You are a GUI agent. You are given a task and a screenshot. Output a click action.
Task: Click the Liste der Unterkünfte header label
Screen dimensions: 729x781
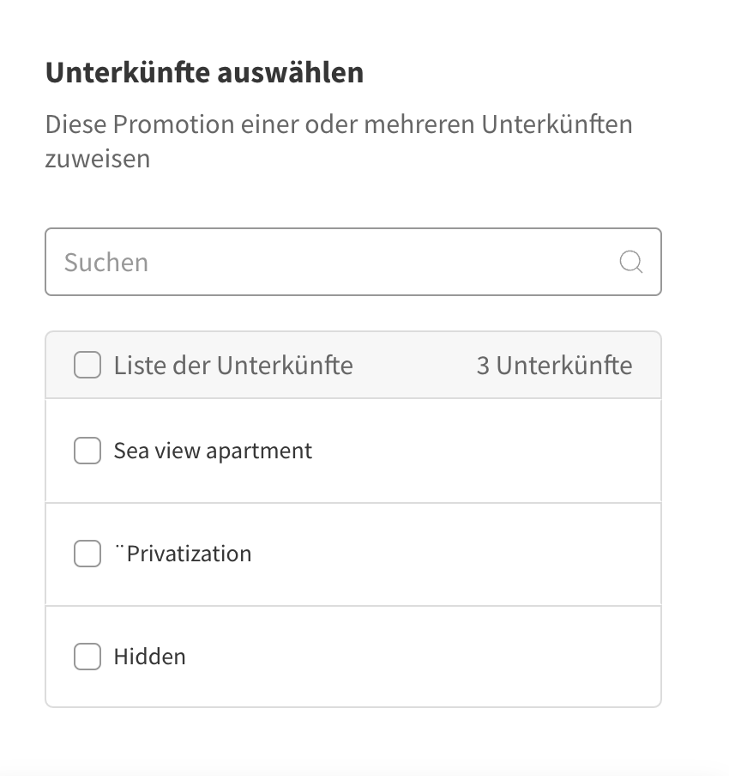(x=233, y=366)
